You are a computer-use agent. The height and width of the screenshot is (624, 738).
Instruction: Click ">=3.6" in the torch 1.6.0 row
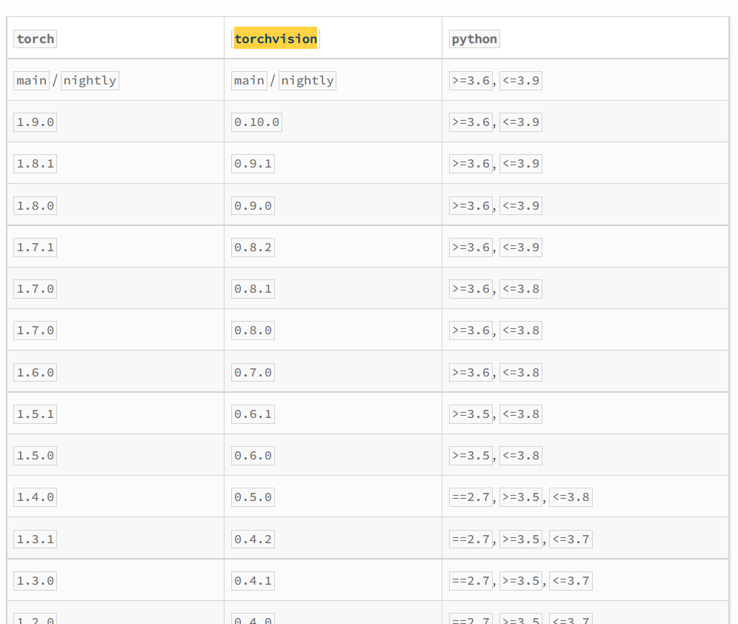tap(471, 372)
